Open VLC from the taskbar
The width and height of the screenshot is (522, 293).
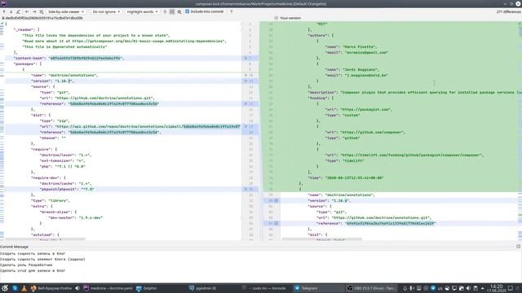click(24, 288)
